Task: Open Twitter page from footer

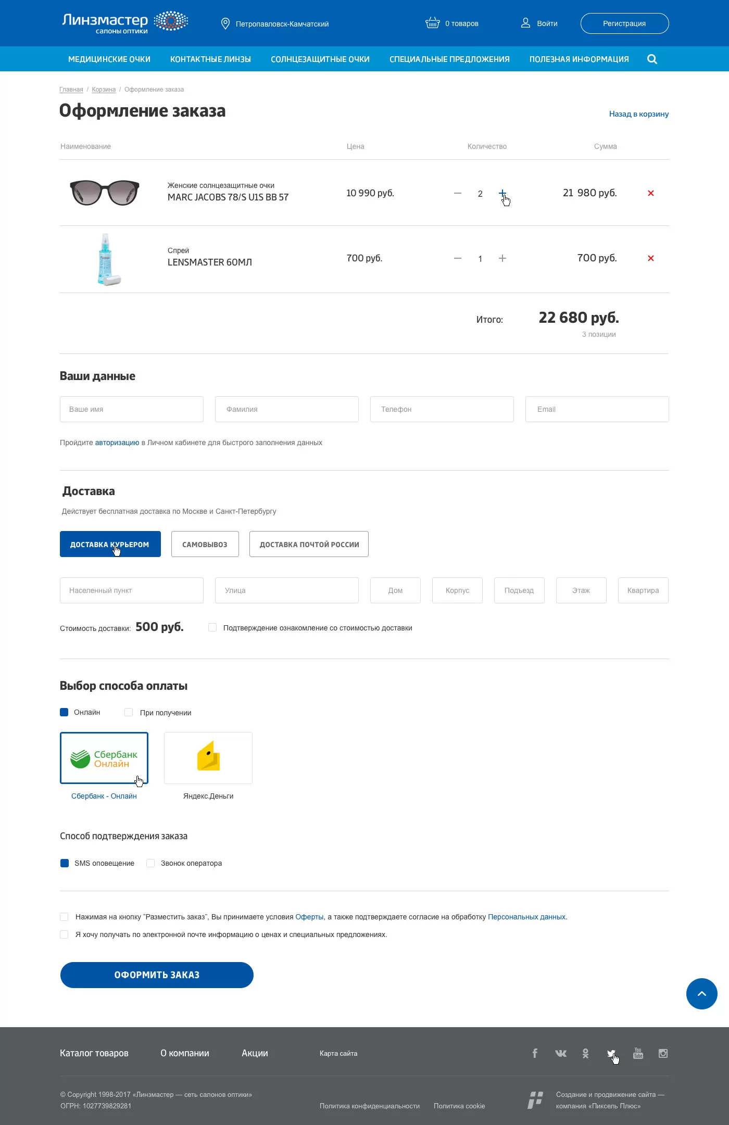Action: [611, 1053]
